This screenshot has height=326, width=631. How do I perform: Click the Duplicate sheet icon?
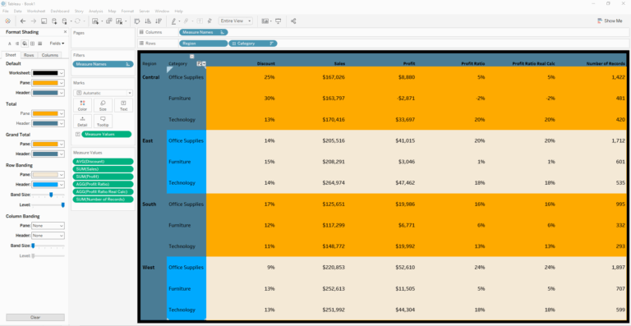tap(108, 21)
